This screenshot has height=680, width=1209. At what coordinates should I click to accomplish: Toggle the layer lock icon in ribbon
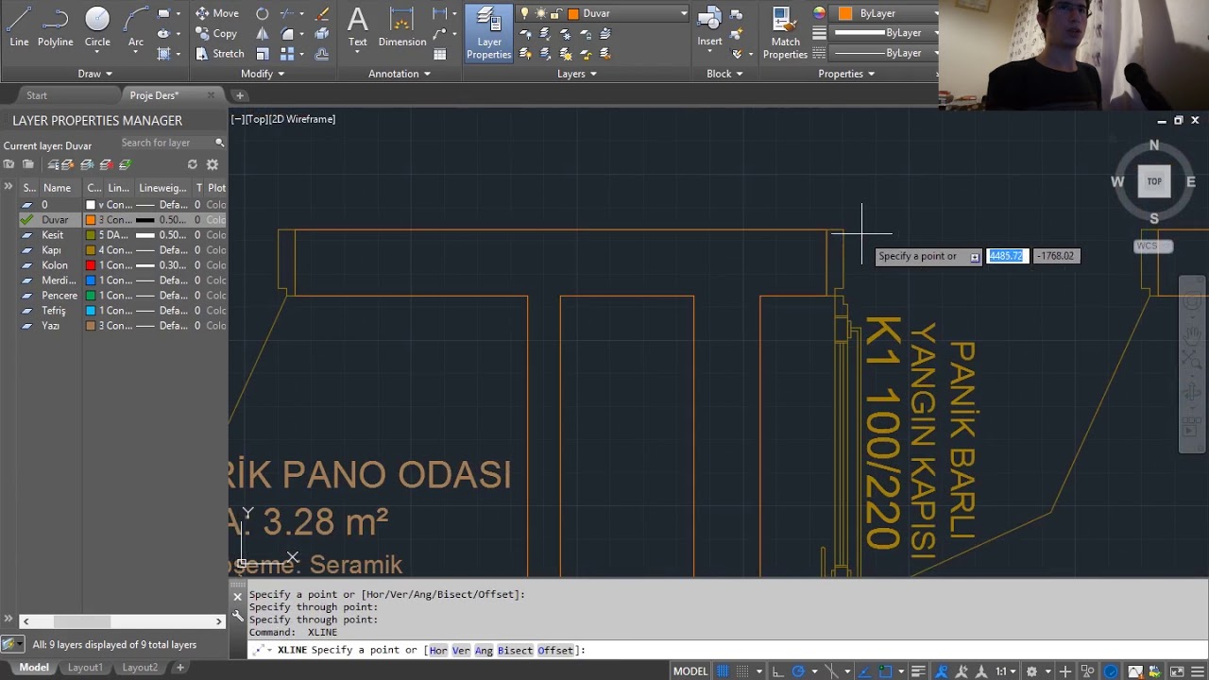click(556, 13)
